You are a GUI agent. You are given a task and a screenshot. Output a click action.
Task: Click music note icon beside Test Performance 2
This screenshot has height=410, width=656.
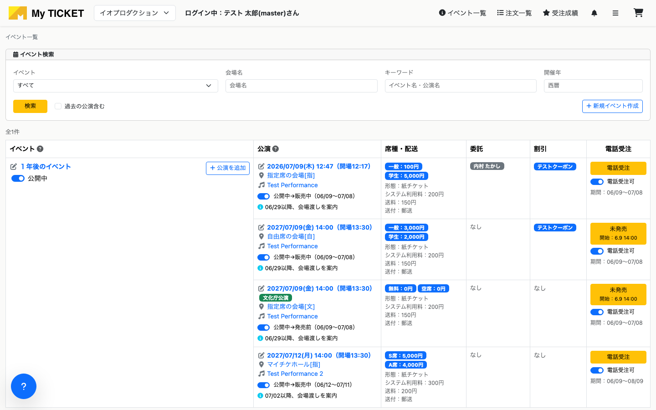coord(261,374)
